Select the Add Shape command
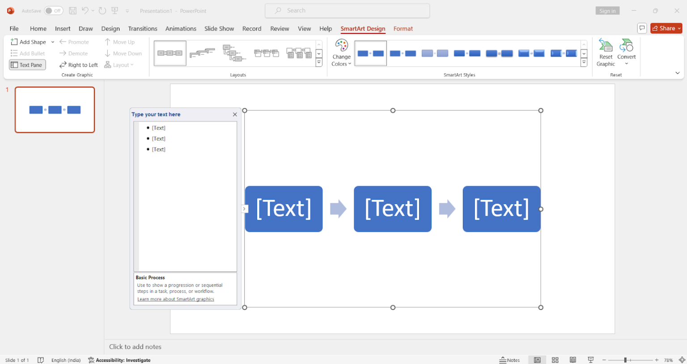687x364 pixels. [28, 42]
